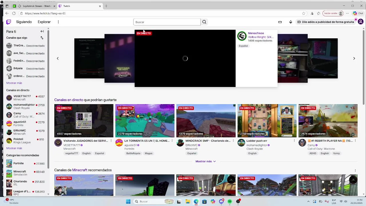Add page to favorites star icon

304,13
